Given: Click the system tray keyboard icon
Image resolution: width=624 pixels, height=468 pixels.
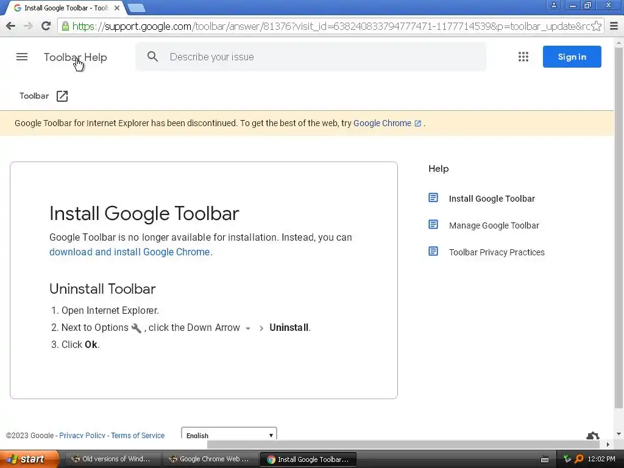Looking at the screenshot, I should click(x=545, y=459).
